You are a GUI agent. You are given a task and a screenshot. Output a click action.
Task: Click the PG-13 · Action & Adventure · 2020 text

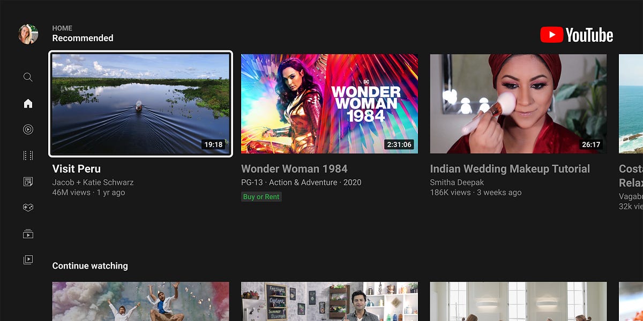click(x=301, y=182)
